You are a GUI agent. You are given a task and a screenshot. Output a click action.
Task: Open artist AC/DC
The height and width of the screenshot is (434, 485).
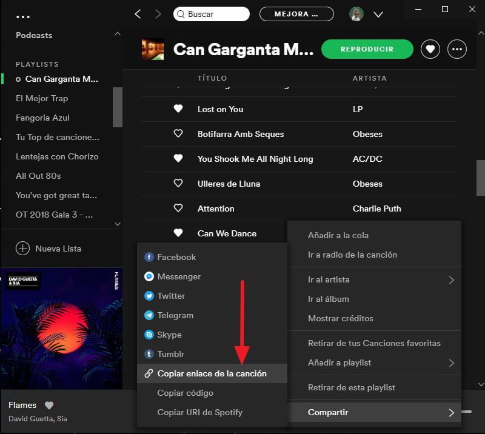click(367, 159)
